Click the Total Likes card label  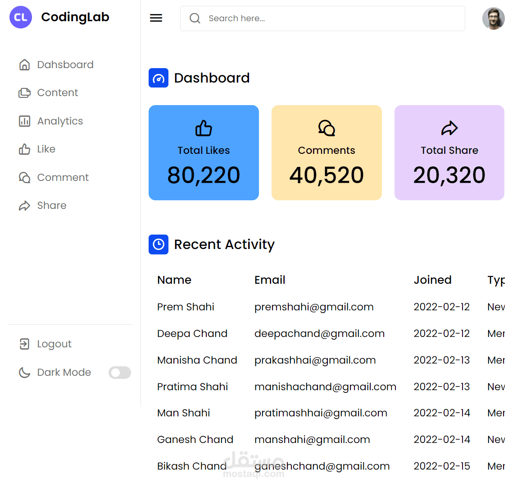[204, 150]
